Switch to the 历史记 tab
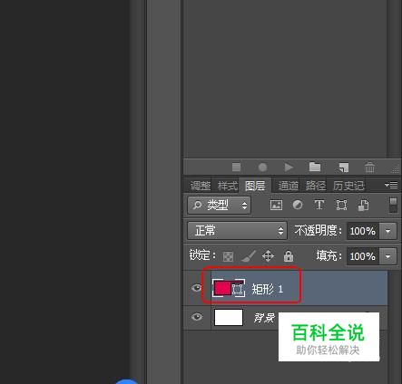 pyautogui.click(x=348, y=186)
